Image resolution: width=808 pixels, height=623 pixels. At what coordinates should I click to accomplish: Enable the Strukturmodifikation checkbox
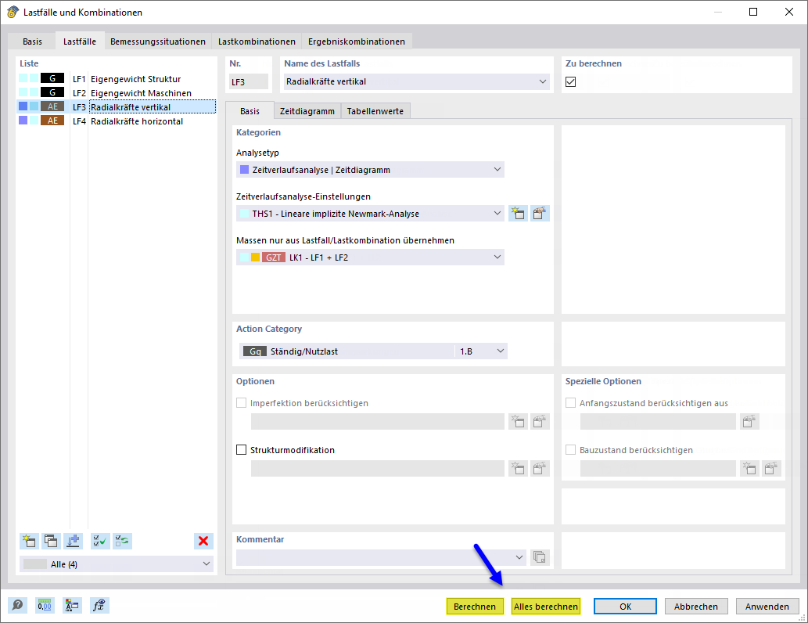click(x=241, y=450)
